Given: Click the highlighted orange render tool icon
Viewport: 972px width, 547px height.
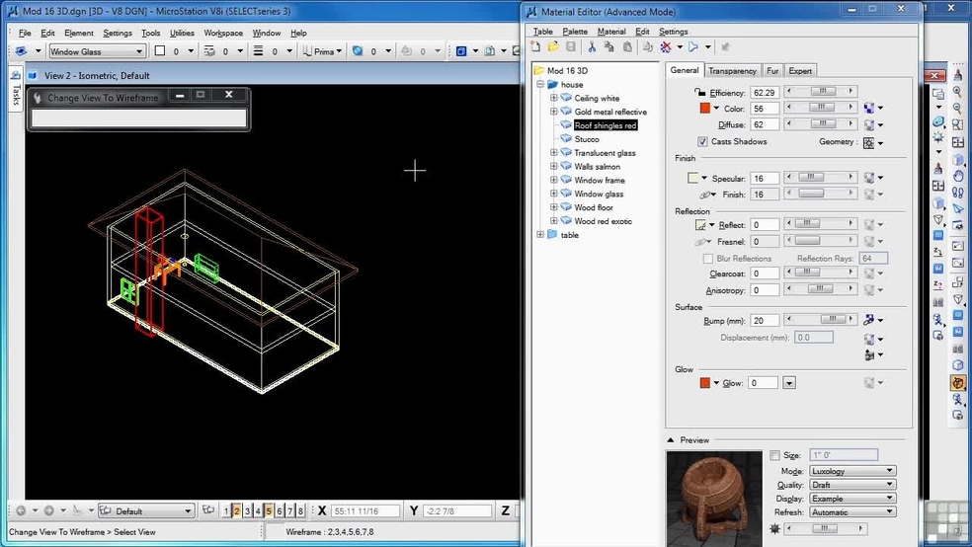Looking at the screenshot, I should pyautogui.click(x=958, y=383).
